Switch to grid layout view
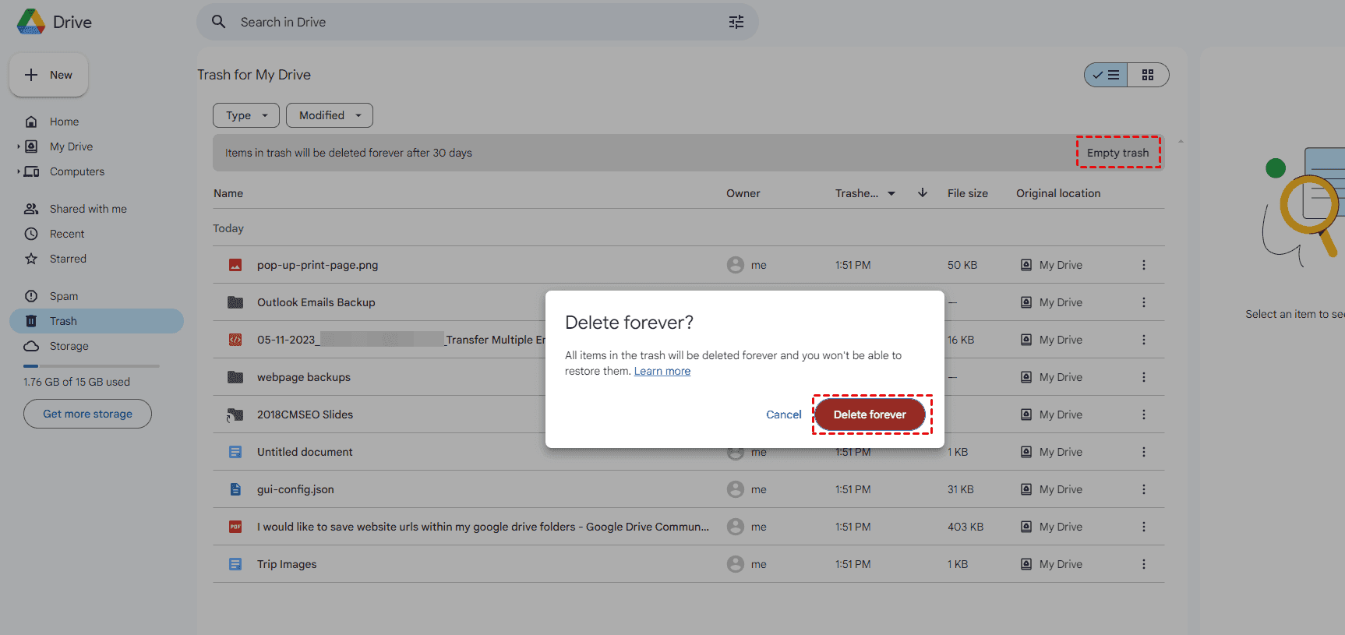This screenshot has height=635, width=1345. (x=1147, y=75)
